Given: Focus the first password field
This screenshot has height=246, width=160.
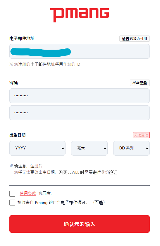Looking at the screenshot, I should 80,96.
